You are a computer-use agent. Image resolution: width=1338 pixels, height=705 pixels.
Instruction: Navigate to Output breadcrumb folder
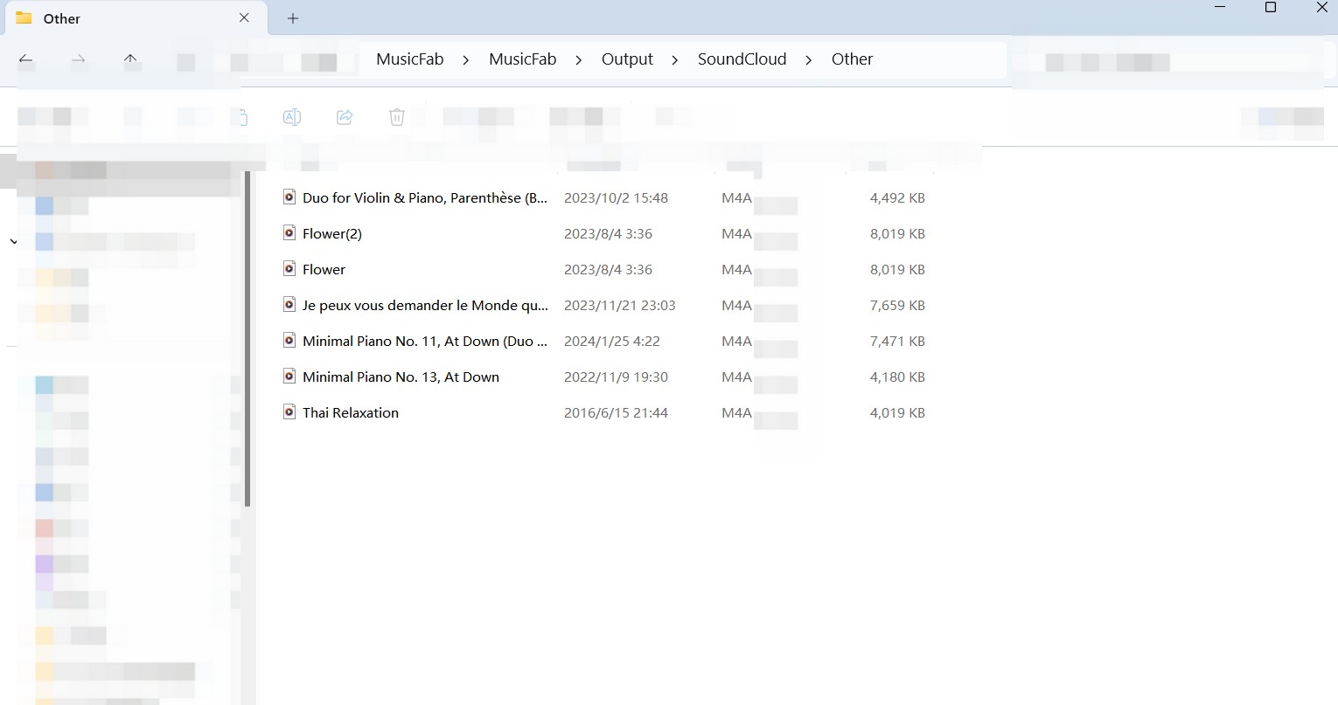[x=627, y=59]
